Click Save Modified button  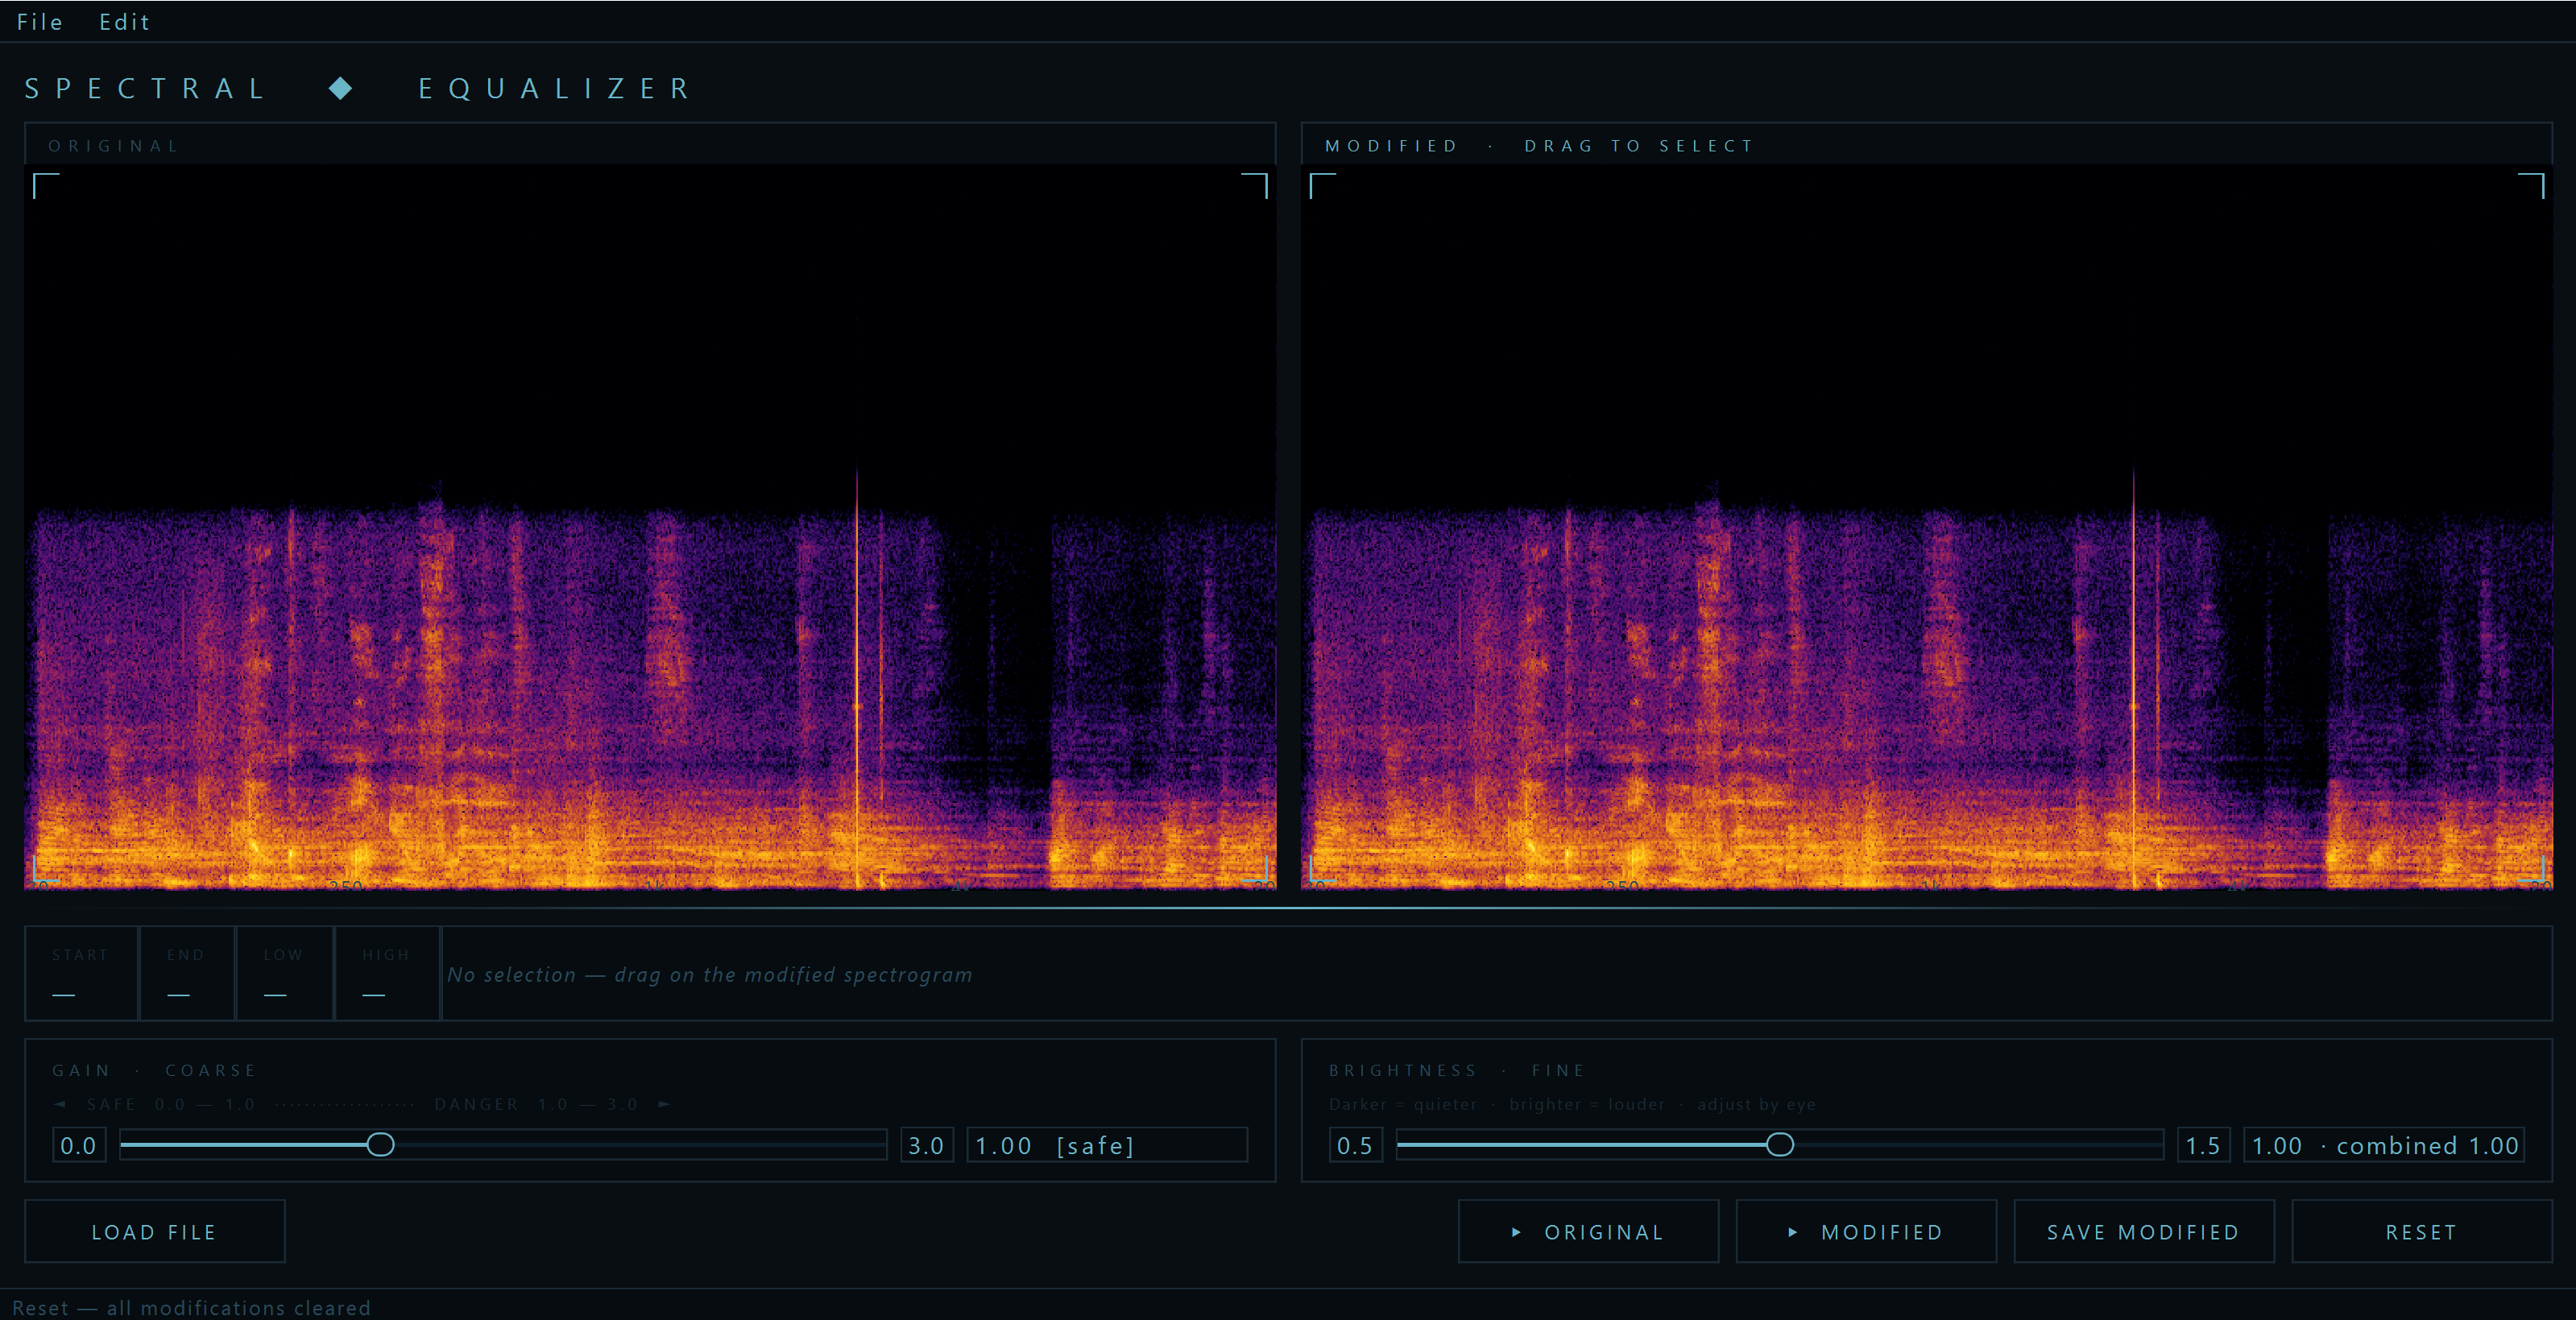[2144, 1232]
